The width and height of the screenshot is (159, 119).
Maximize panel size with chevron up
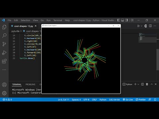point(152,84)
